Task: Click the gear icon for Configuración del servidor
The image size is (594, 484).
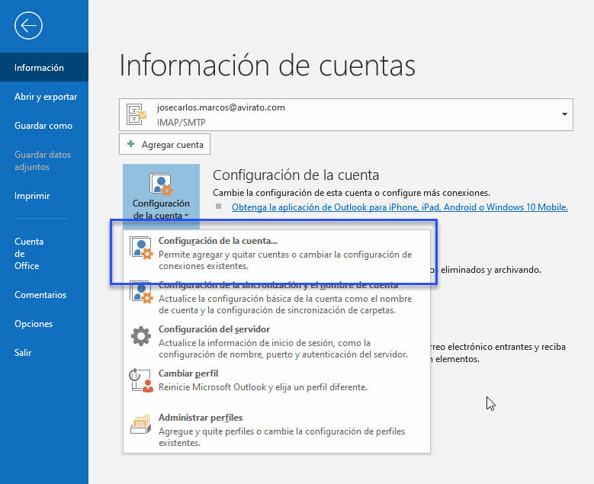Action: pyautogui.click(x=141, y=336)
